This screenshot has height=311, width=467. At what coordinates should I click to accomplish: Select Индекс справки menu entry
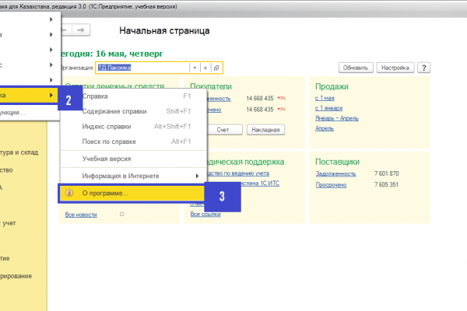[107, 127]
